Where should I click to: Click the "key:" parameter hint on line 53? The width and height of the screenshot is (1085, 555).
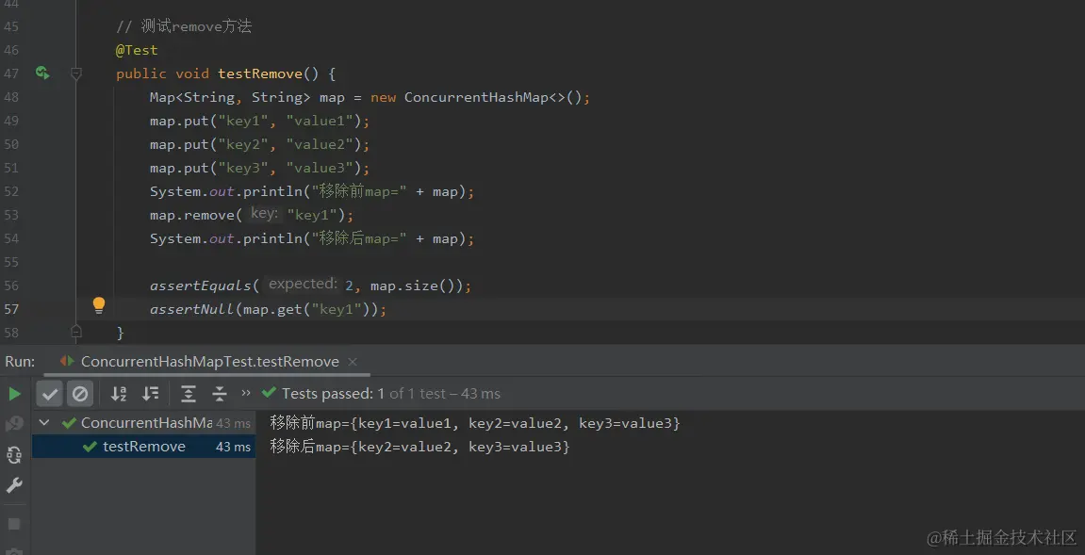tap(265, 214)
